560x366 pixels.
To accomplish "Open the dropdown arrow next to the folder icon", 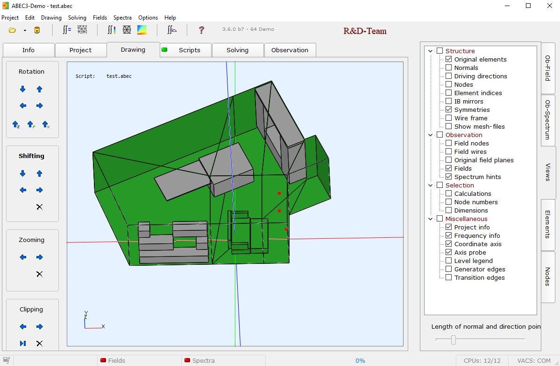I will (x=25, y=31).
